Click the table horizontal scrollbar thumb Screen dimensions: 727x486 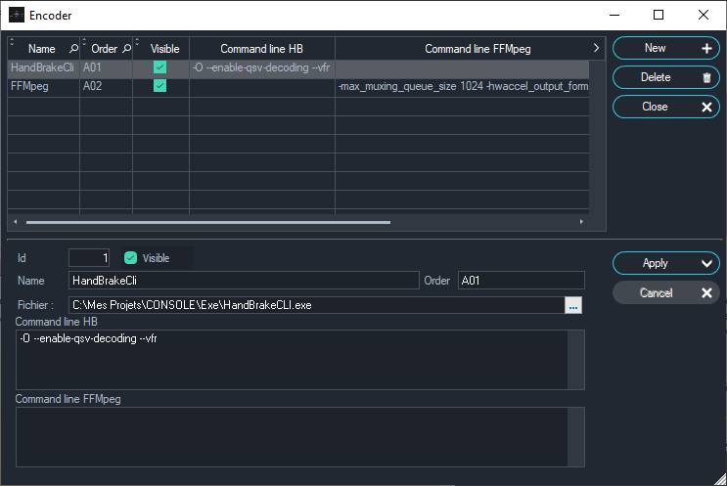208,222
